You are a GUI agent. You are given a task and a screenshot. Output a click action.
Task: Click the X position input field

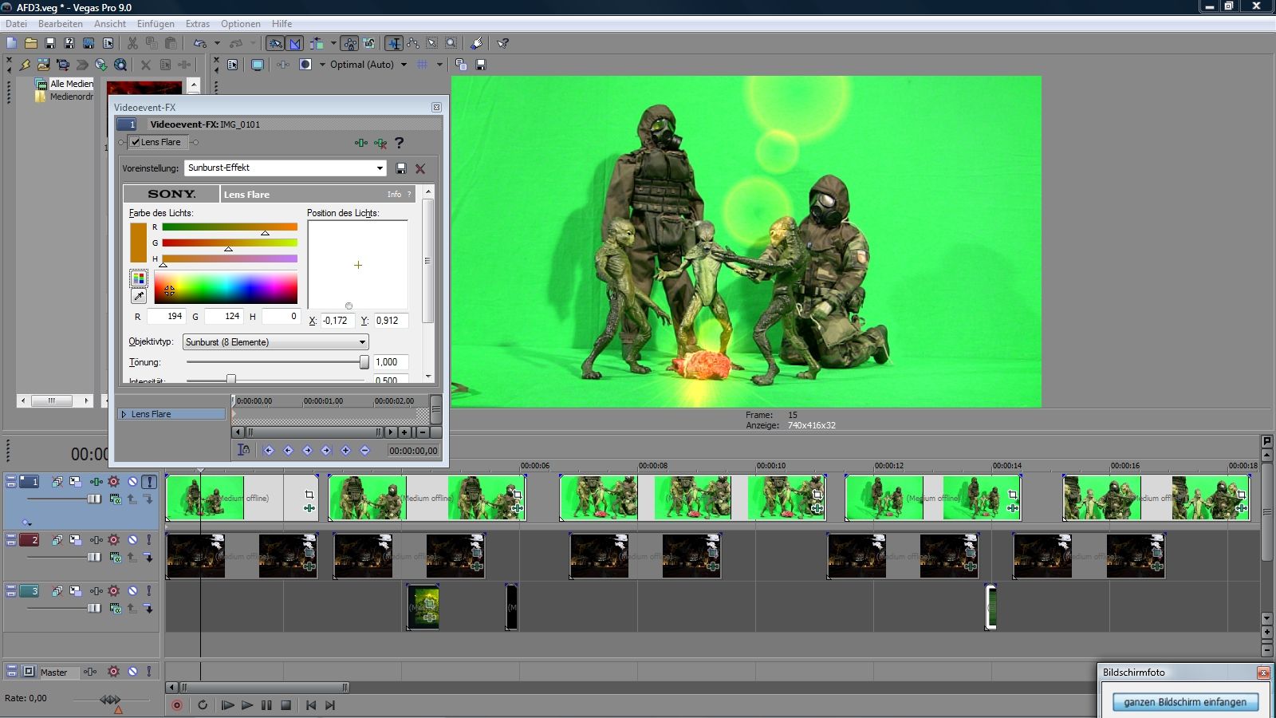tap(337, 321)
